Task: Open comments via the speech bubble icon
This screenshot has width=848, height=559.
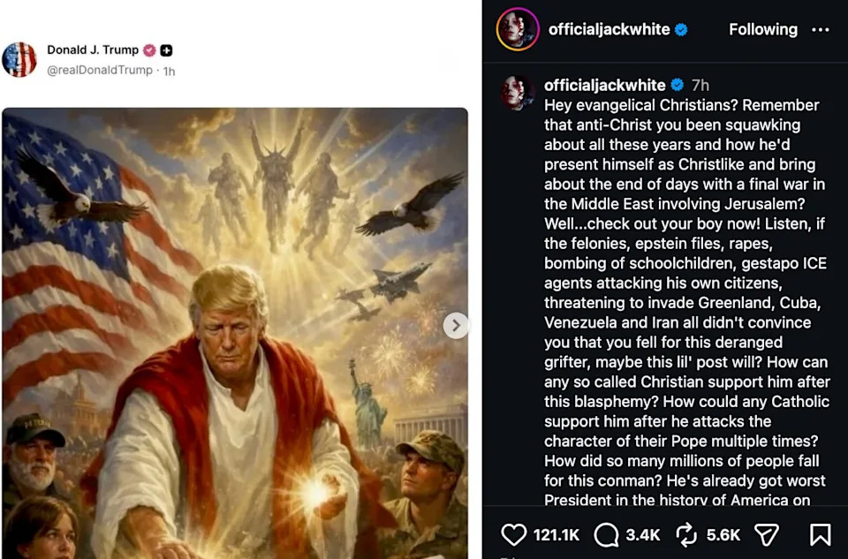Action: pos(606,534)
